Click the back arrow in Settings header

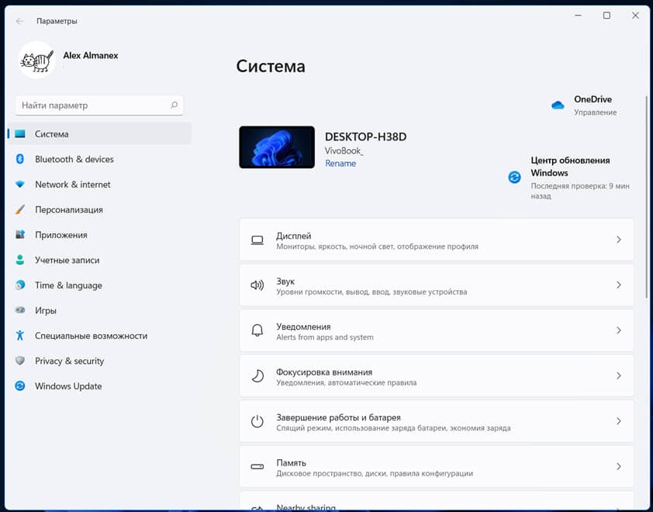coord(19,21)
